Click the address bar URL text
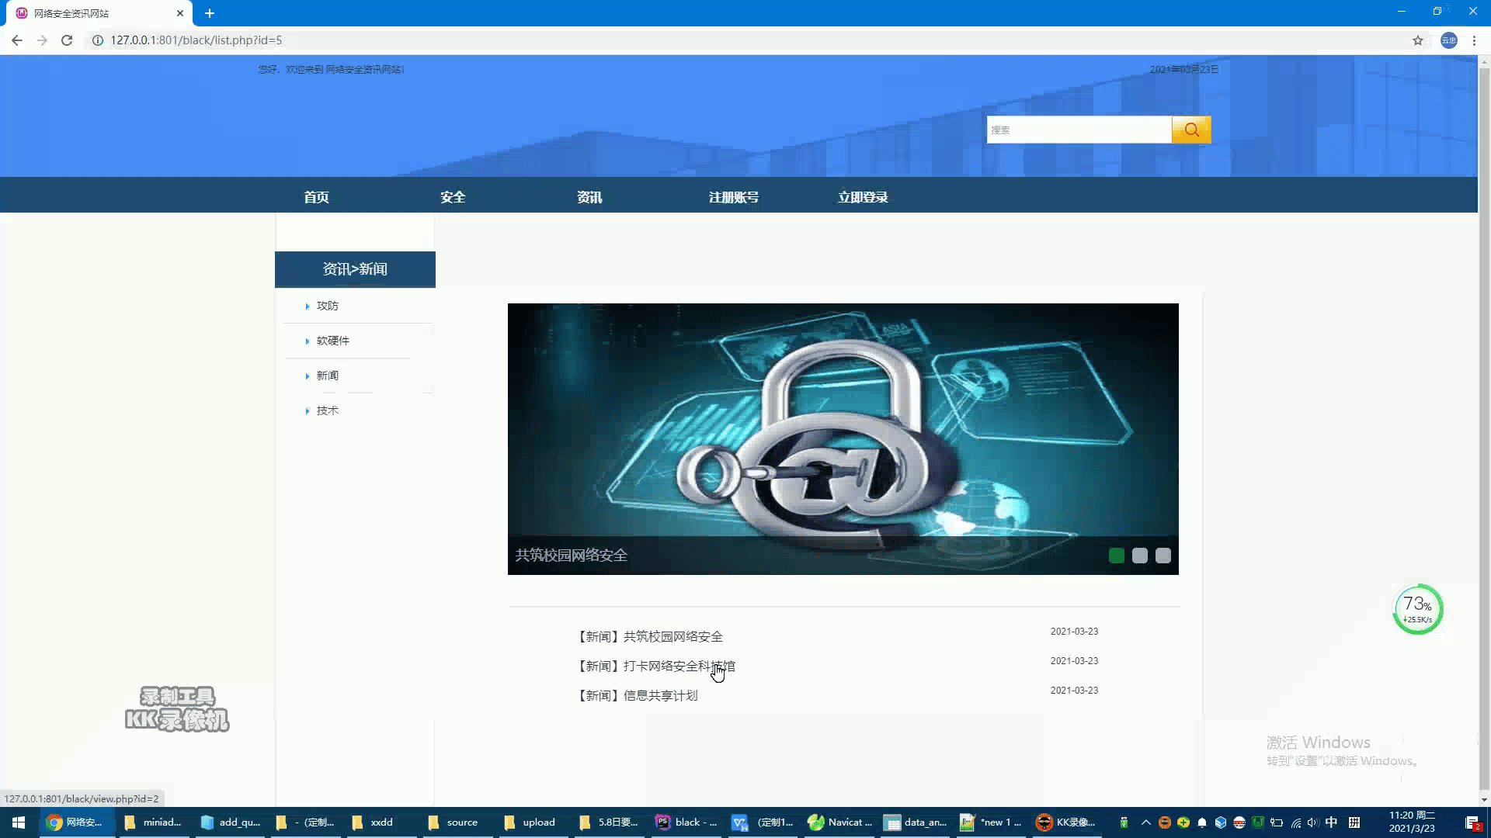Viewport: 1491px width, 838px height. pyautogui.click(x=196, y=40)
